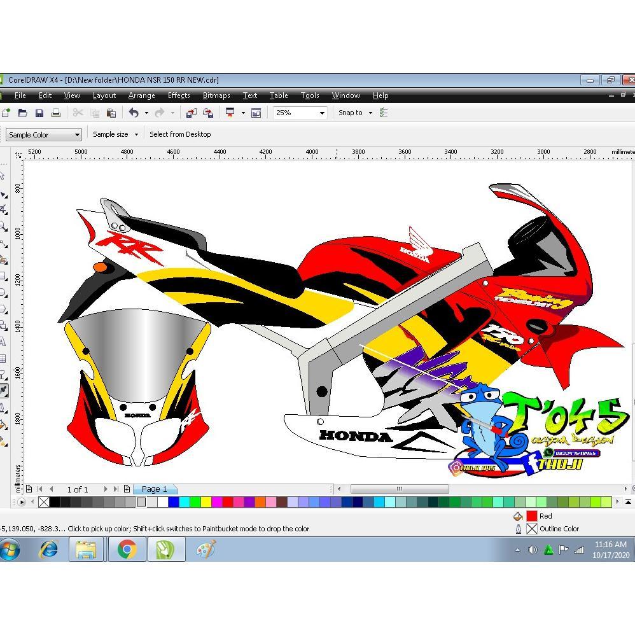Click the horizontal scrollbar thumb

pyautogui.click(x=400, y=489)
